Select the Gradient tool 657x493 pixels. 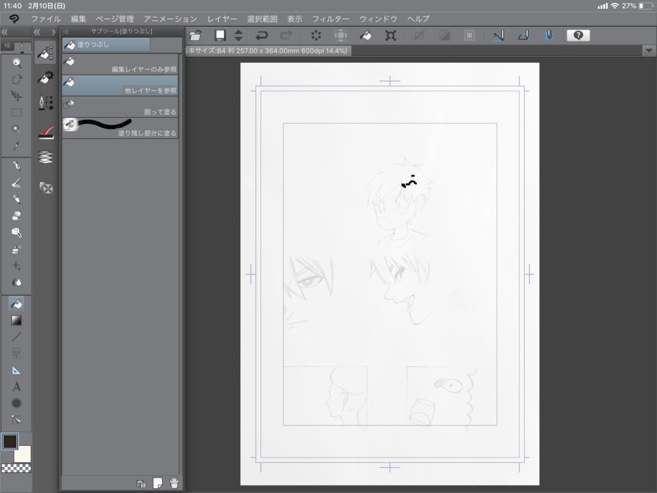pyautogui.click(x=16, y=320)
